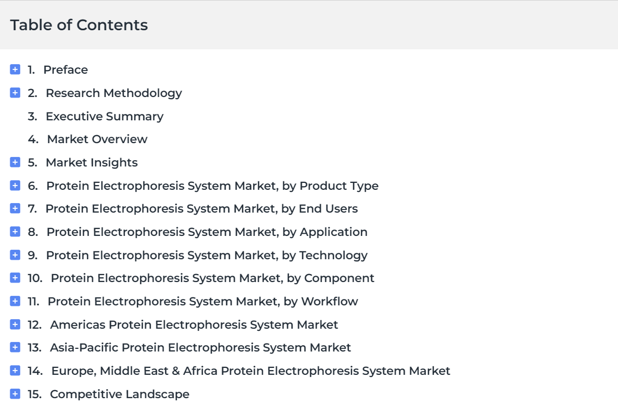618x413 pixels.
Task: Expand the by Component section plus icon
Action: [15, 278]
